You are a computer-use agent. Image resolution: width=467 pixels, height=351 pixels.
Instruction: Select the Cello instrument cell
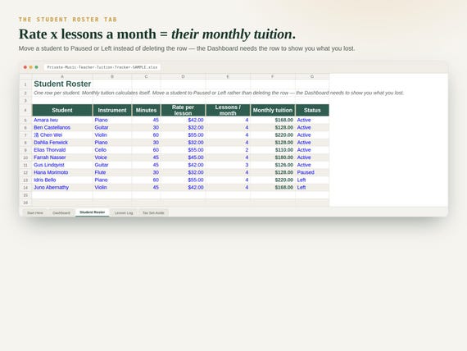coord(112,150)
